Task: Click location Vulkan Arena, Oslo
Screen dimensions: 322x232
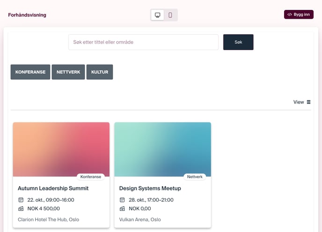Action: pyautogui.click(x=140, y=219)
